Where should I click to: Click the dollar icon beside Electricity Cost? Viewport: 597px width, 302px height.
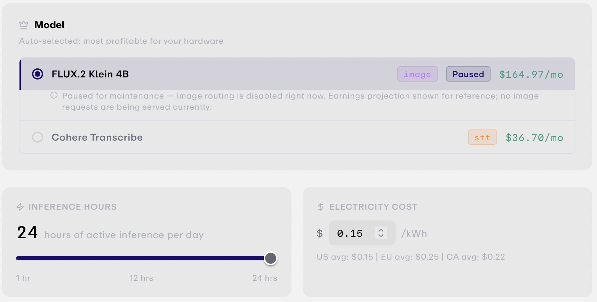point(320,207)
